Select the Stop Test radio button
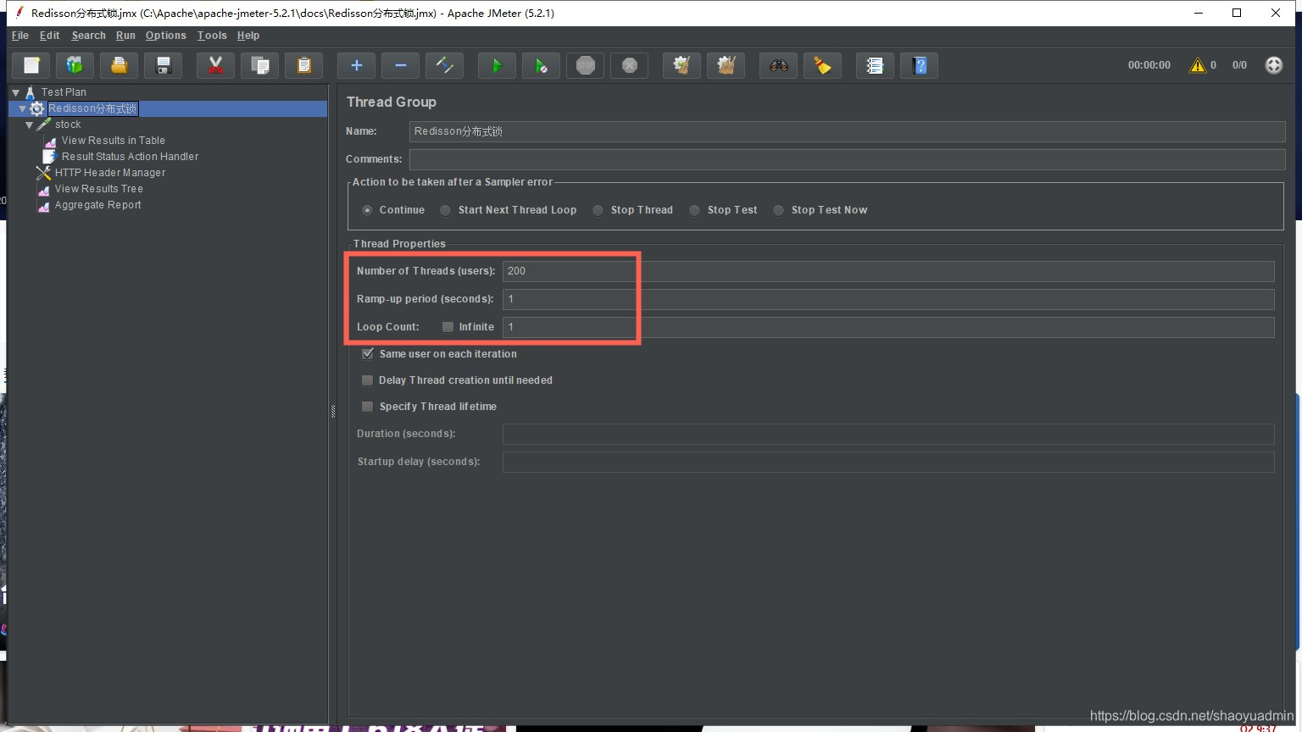This screenshot has height=732, width=1302. tap(694, 210)
